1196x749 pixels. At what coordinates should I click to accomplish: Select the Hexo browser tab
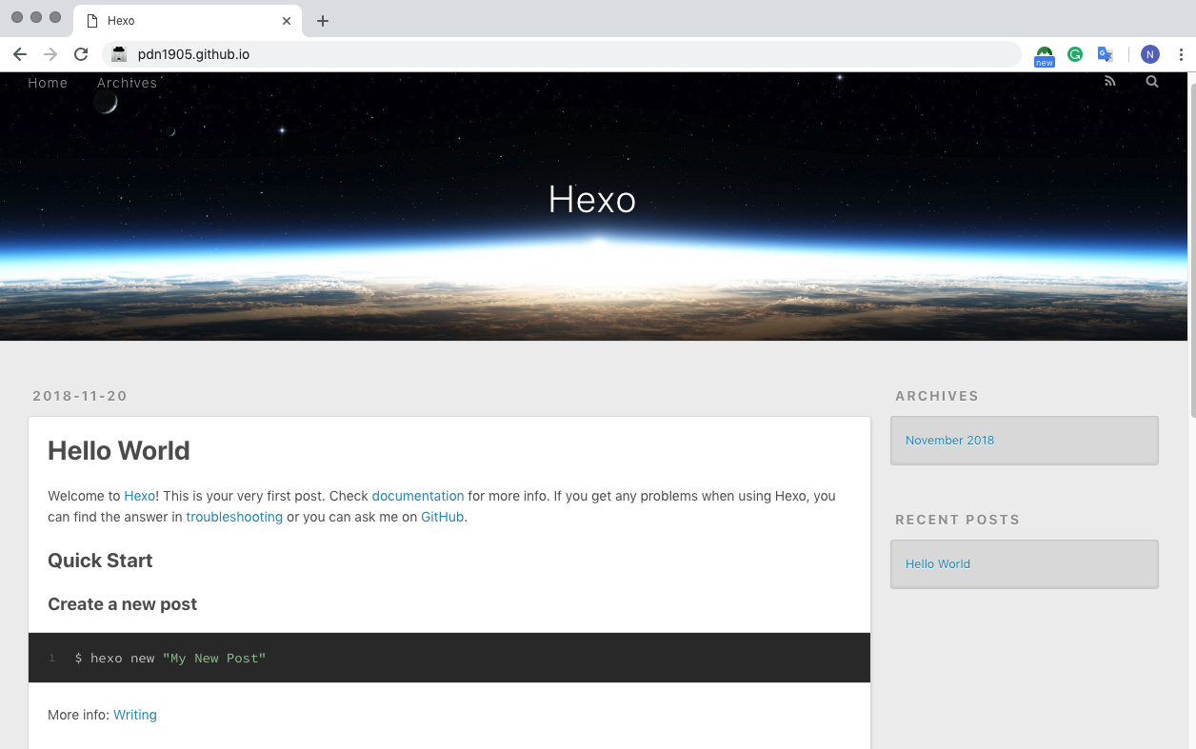point(189,21)
